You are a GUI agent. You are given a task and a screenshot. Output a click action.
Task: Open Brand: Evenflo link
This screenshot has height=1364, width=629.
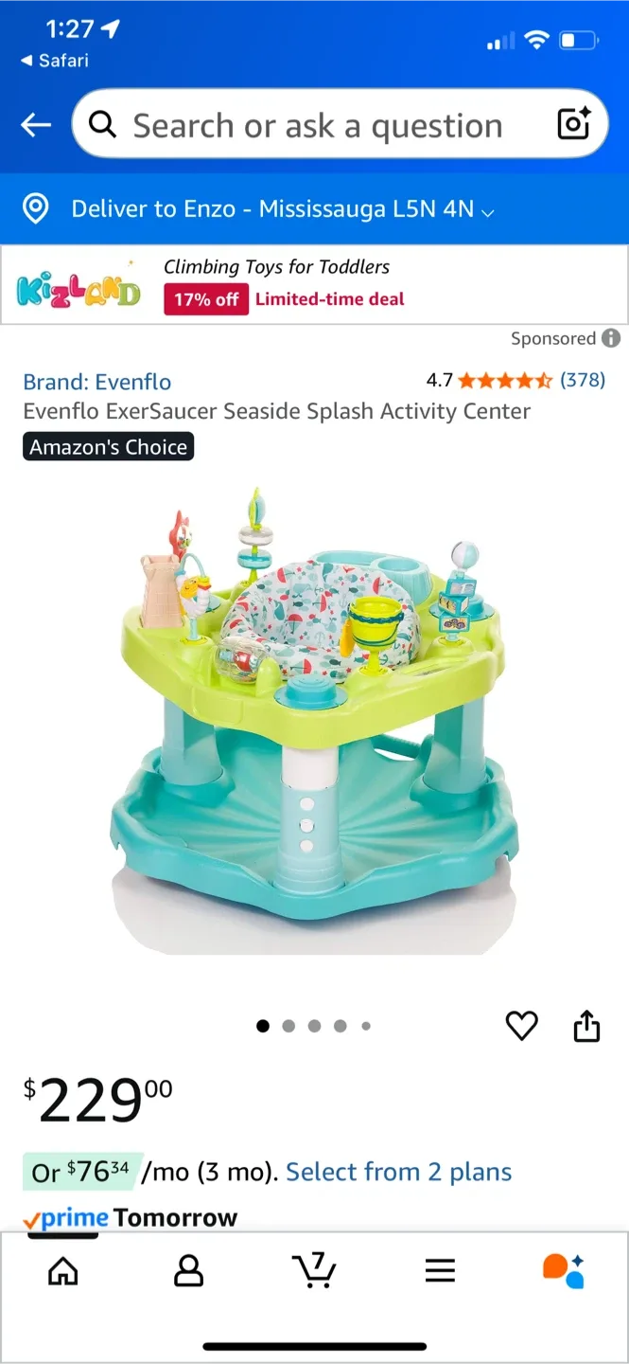[x=97, y=382]
